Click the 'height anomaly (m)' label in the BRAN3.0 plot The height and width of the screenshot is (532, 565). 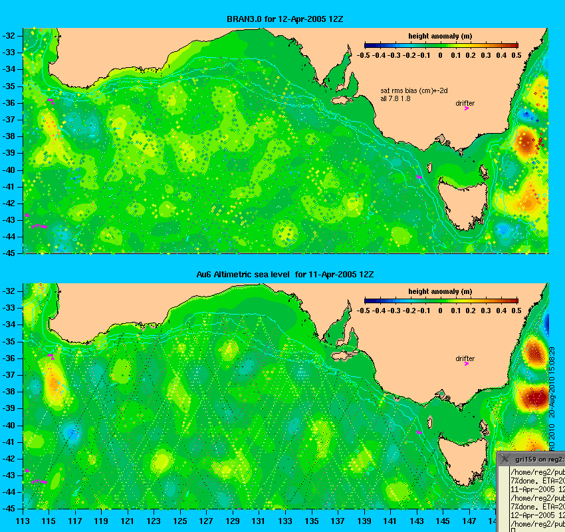tap(440, 36)
